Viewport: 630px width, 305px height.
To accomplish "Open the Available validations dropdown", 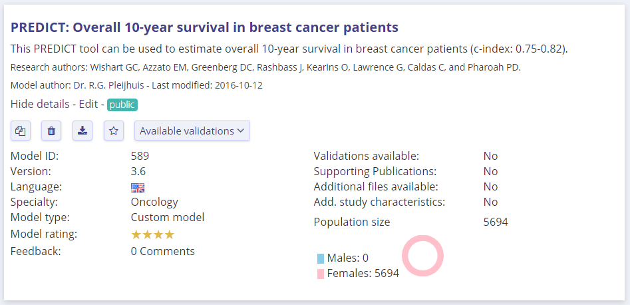I will click(192, 131).
